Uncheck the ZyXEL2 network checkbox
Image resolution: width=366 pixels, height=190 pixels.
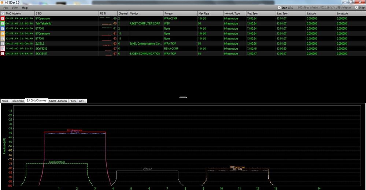(x=3, y=43)
